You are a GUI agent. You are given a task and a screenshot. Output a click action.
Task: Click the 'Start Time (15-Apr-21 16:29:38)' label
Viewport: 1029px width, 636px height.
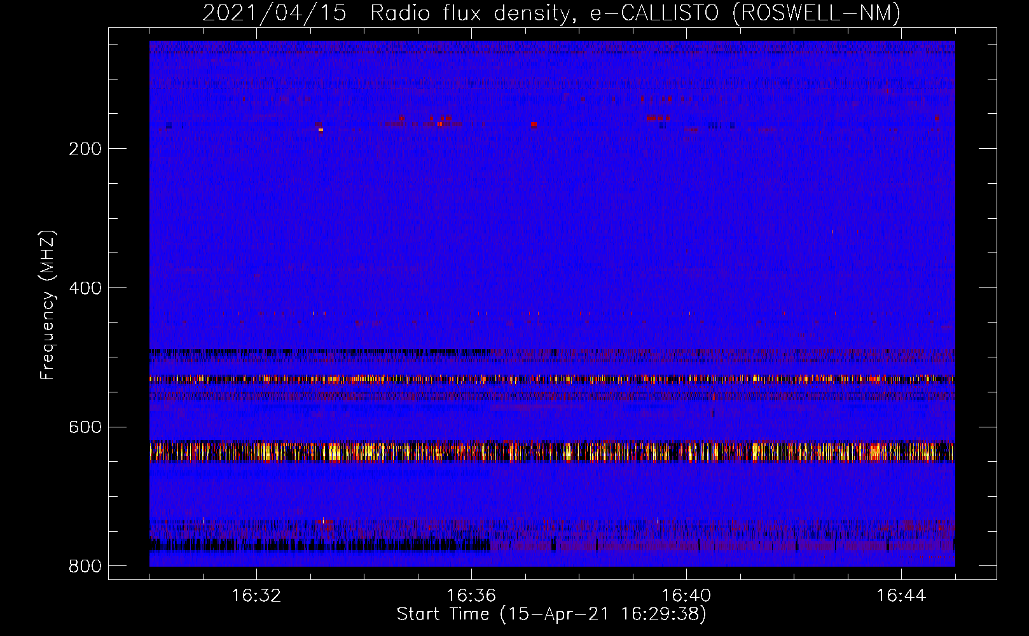pos(551,614)
